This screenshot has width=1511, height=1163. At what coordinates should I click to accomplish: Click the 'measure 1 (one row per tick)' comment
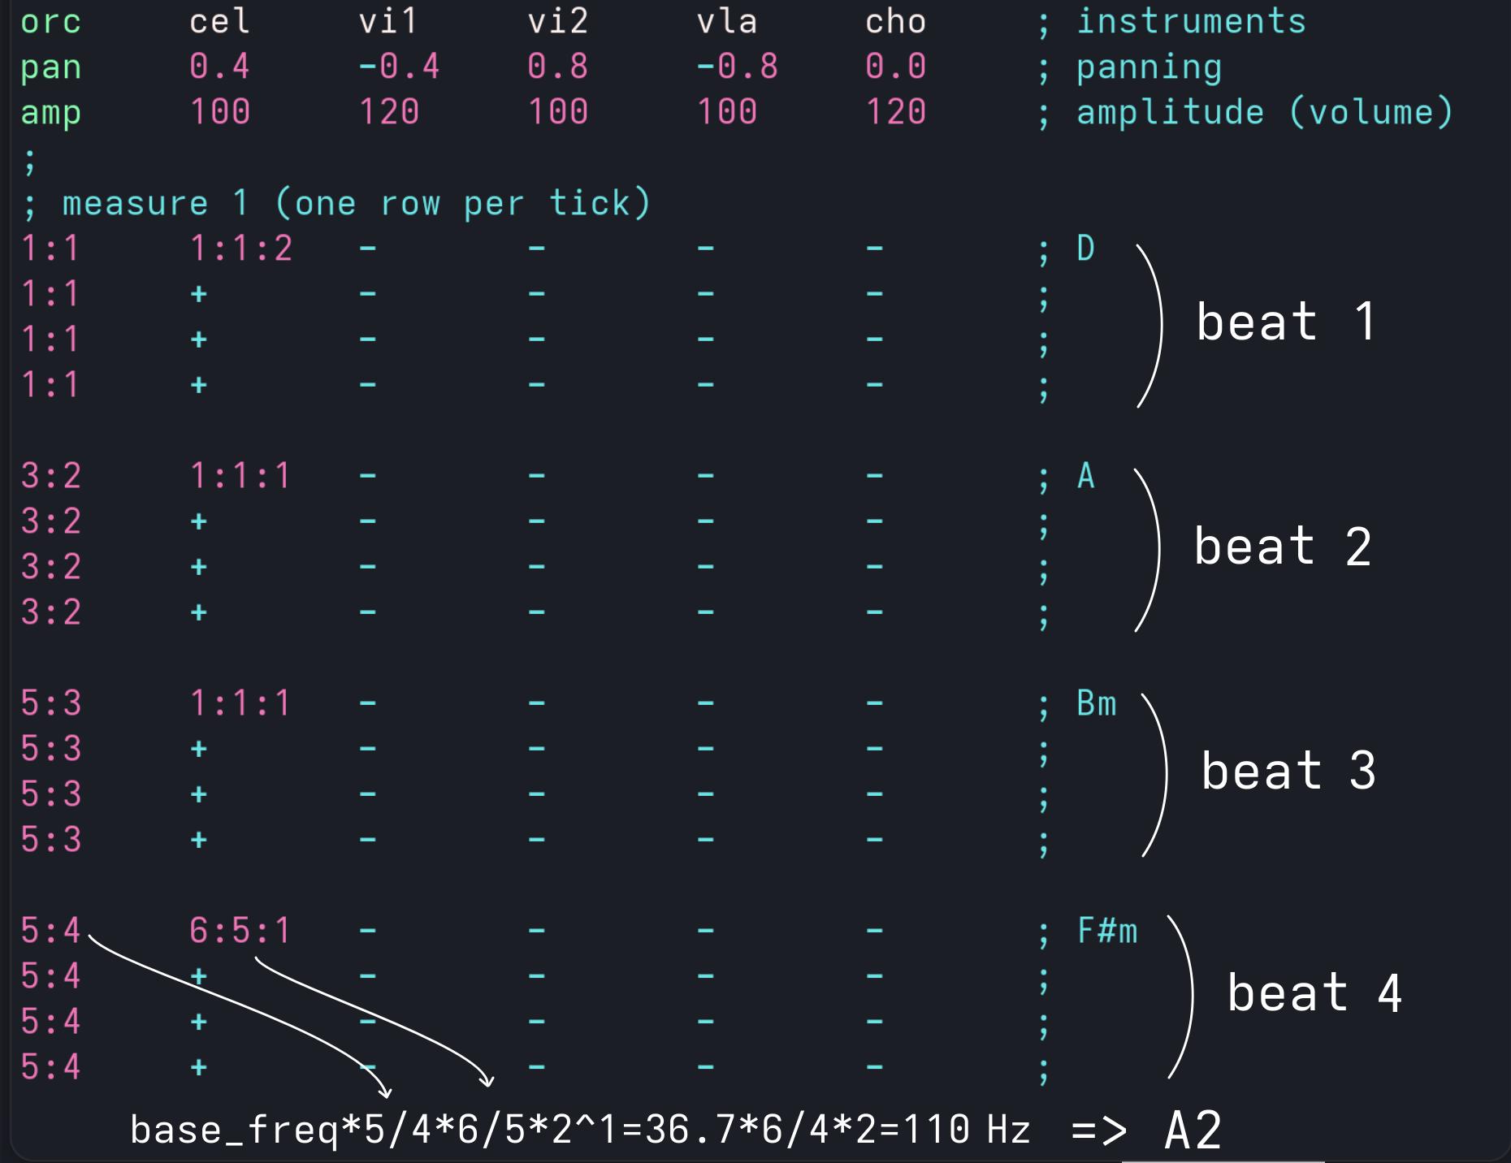pos(356,203)
